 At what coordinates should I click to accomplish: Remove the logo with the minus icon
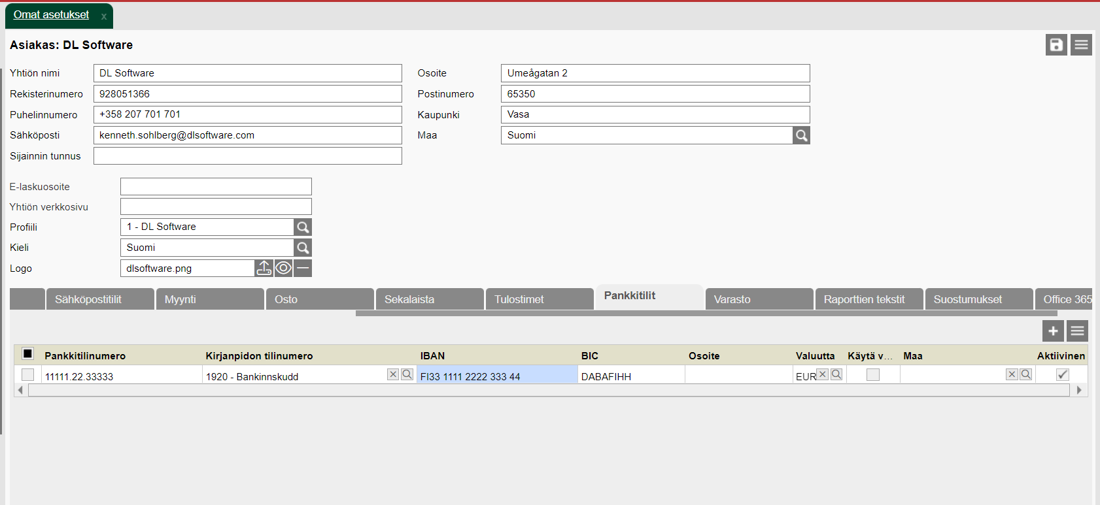click(x=303, y=268)
